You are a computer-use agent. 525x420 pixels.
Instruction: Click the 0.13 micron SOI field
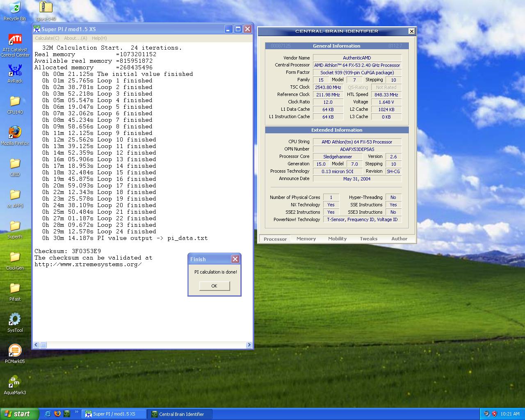pyautogui.click(x=338, y=171)
